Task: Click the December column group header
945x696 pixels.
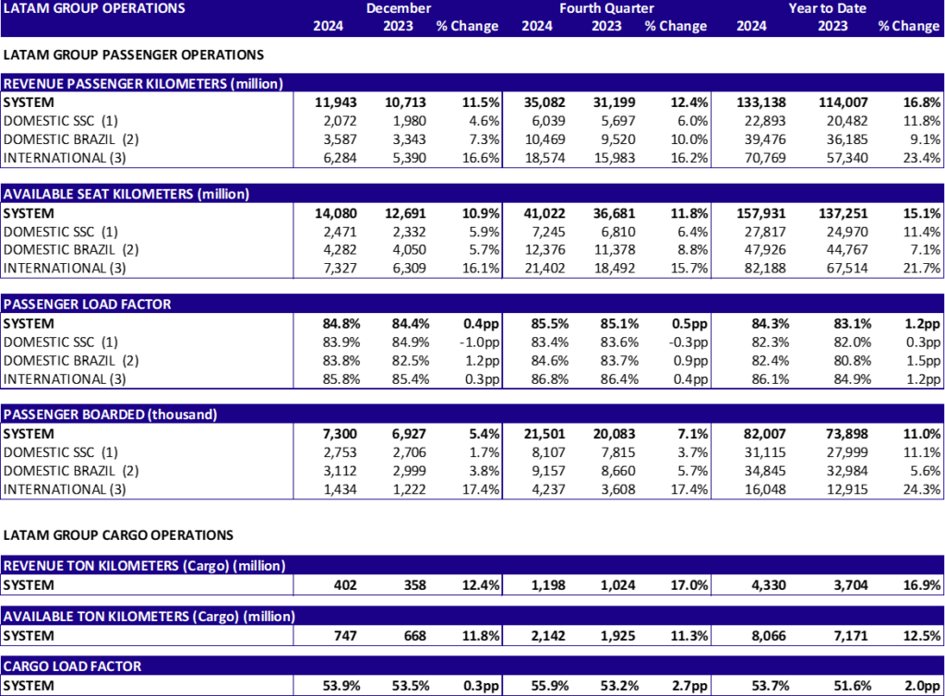Action: pos(399,8)
